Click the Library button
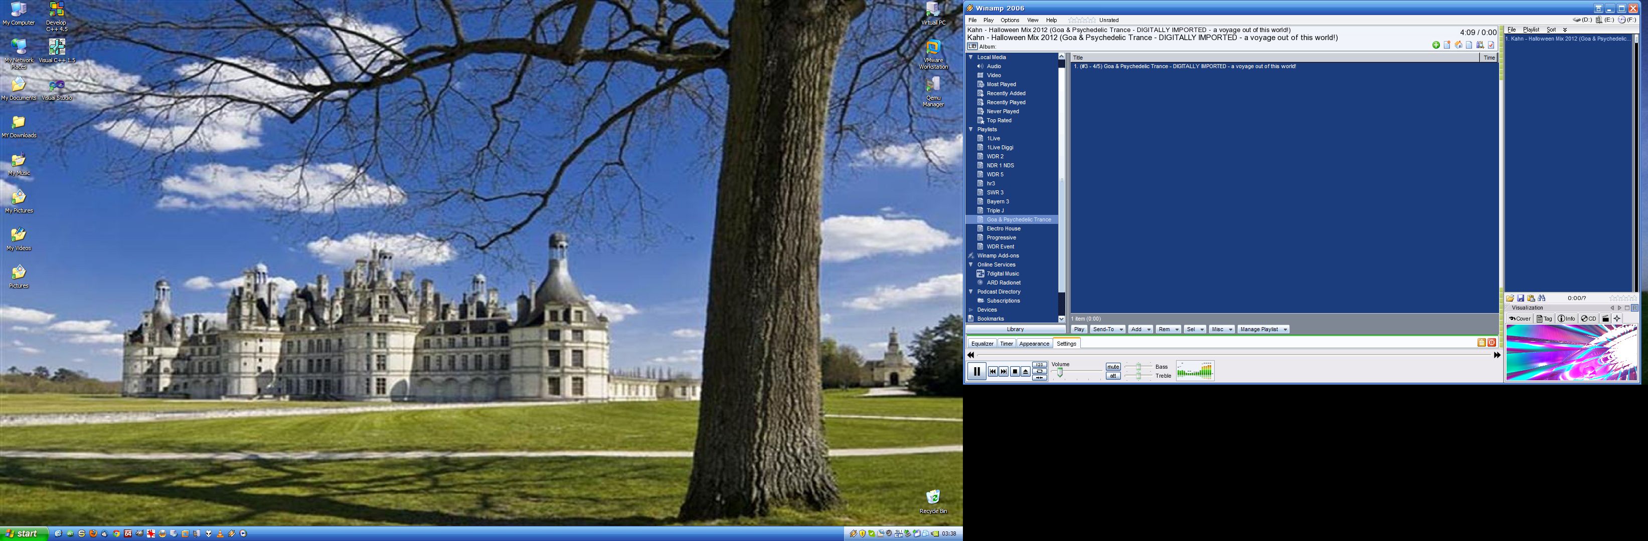 point(1015,330)
